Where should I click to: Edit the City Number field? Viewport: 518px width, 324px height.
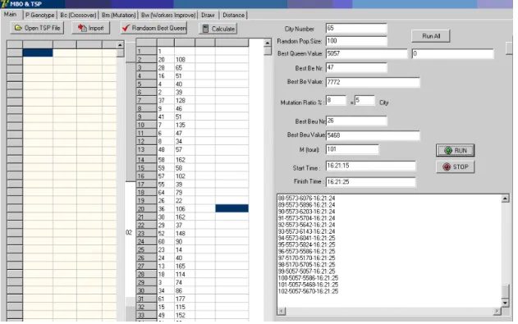click(356, 28)
